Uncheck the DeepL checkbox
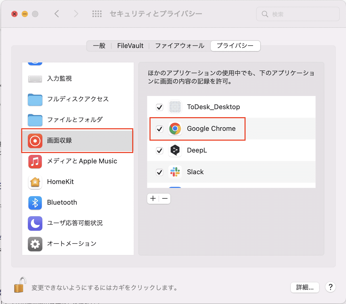Screen dimensions: 346x304 tap(160, 150)
